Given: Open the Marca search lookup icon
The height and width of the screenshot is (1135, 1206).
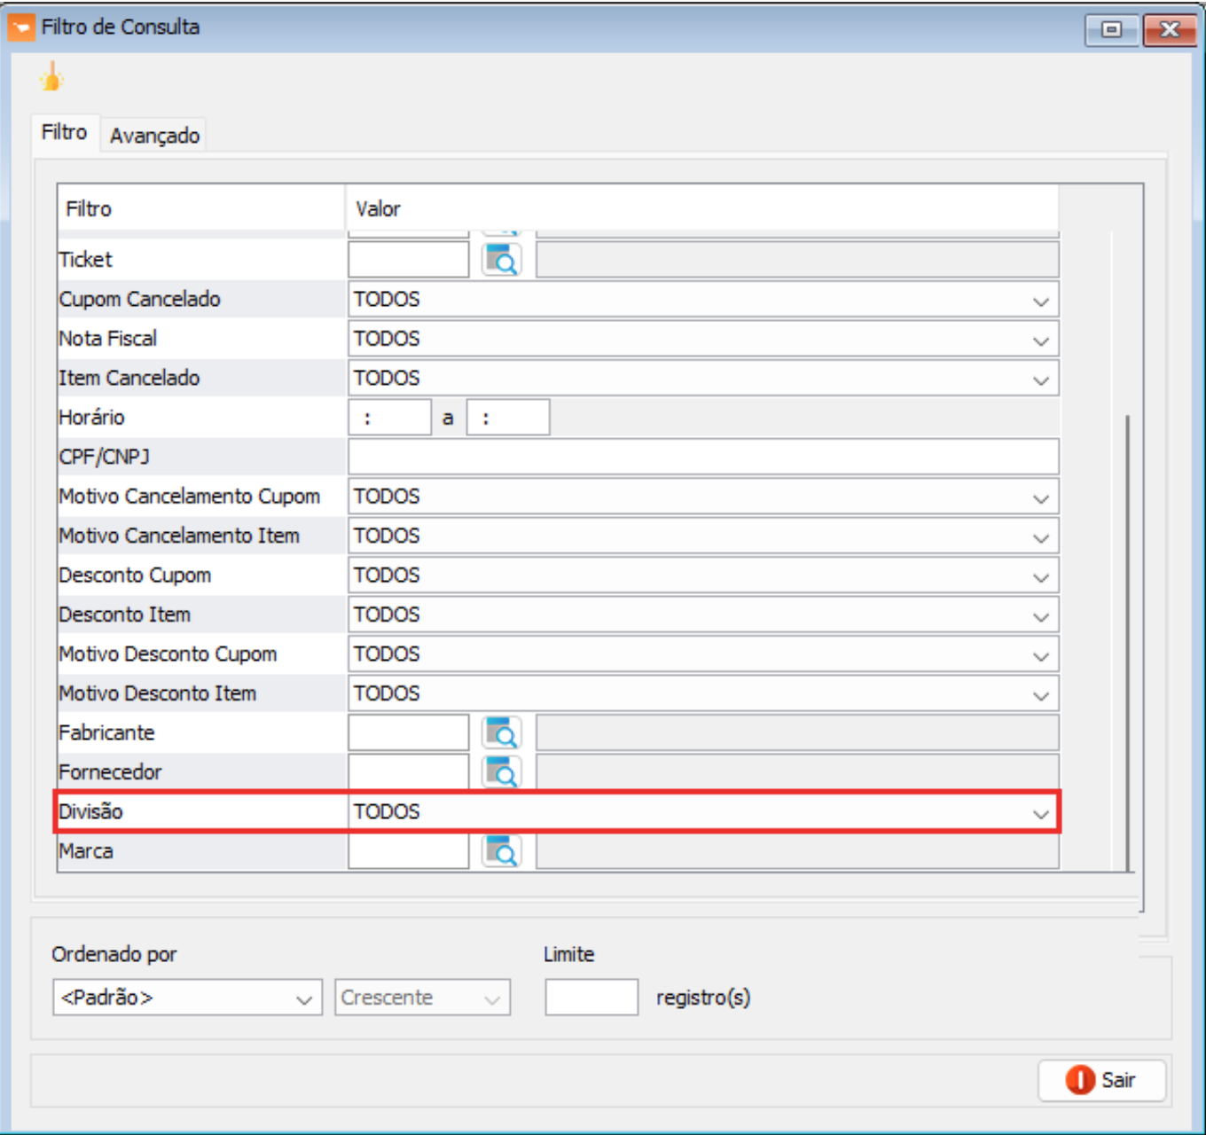Looking at the screenshot, I should 501,851.
